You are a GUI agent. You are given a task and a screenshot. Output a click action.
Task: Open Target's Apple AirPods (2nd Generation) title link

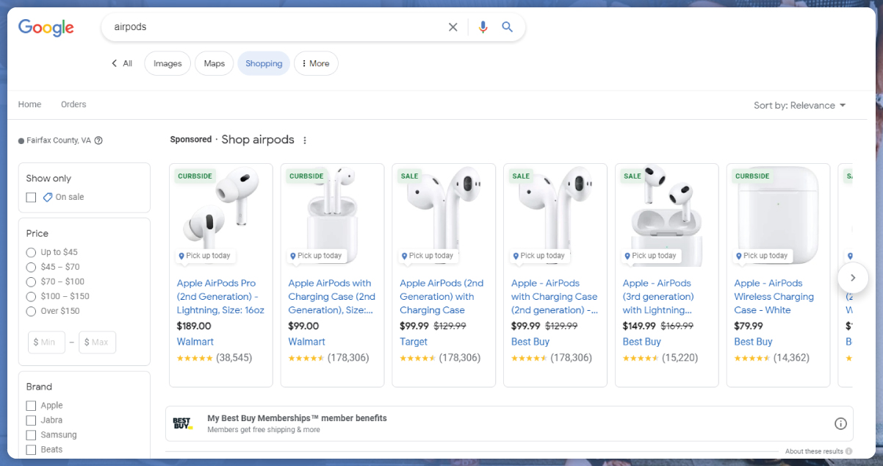point(442,297)
